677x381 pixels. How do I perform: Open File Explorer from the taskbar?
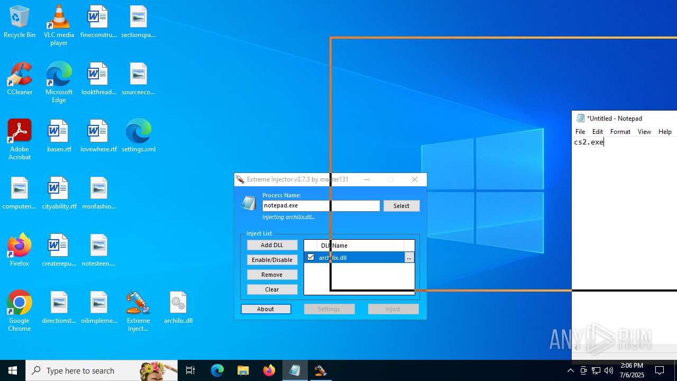pyautogui.click(x=243, y=370)
